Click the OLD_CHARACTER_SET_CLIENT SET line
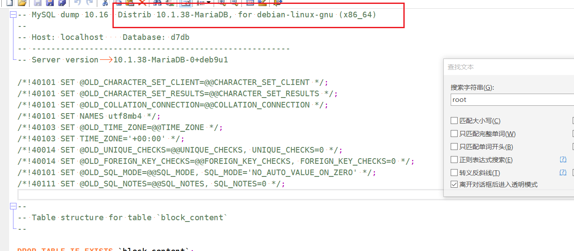Image resolution: width=574 pixels, height=251 pixels. [173, 82]
